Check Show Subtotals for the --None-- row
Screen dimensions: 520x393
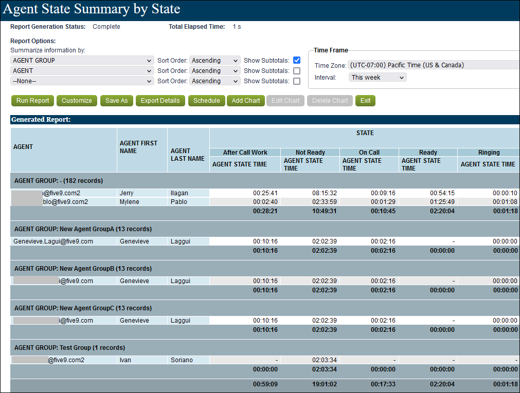297,81
